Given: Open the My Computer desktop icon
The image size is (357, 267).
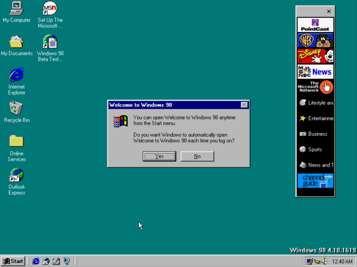Looking at the screenshot, I should pos(16,8).
